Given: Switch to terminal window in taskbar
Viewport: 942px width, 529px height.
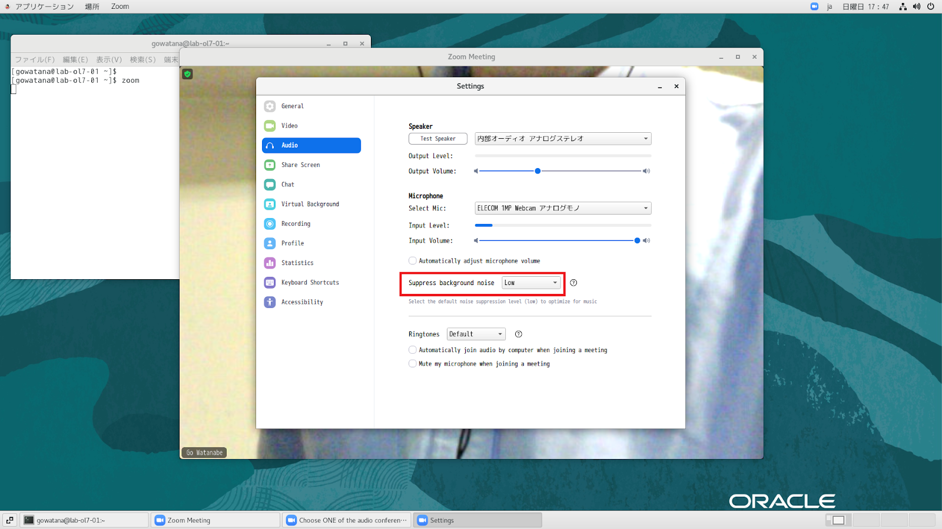Looking at the screenshot, I should click(84, 520).
